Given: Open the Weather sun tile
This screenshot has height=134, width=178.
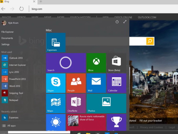Looking at the screenshot, I should click(56, 122).
